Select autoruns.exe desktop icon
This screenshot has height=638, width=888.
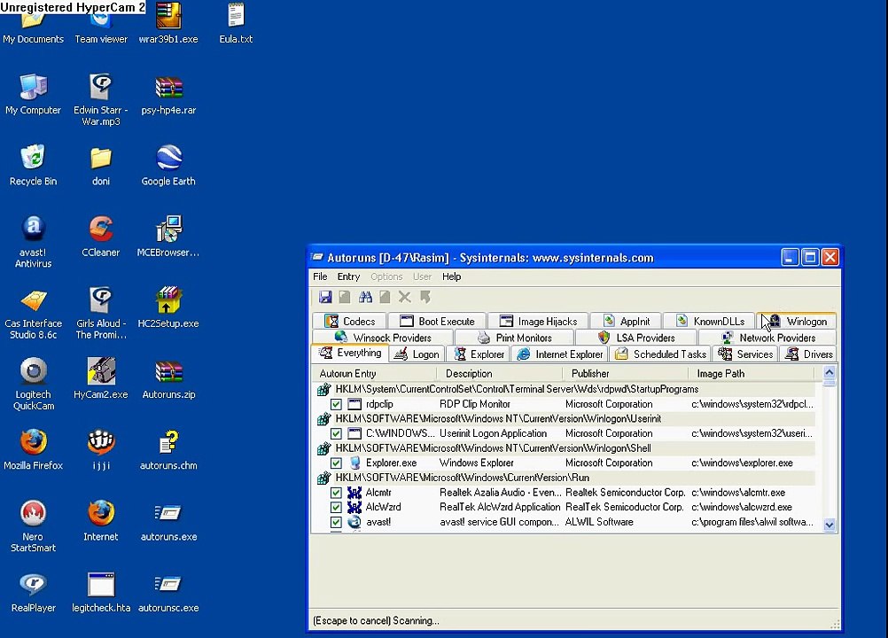coord(168,521)
